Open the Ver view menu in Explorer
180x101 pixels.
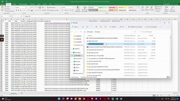pyautogui.click(x=122, y=27)
